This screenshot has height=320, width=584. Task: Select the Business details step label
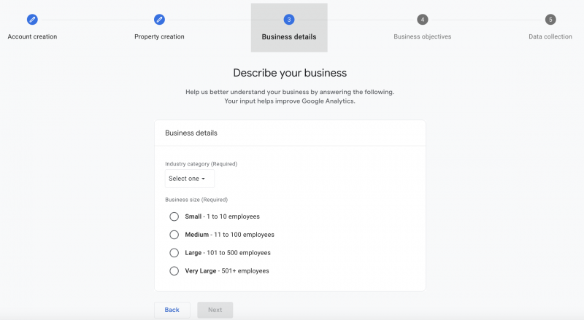pos(289,36)
